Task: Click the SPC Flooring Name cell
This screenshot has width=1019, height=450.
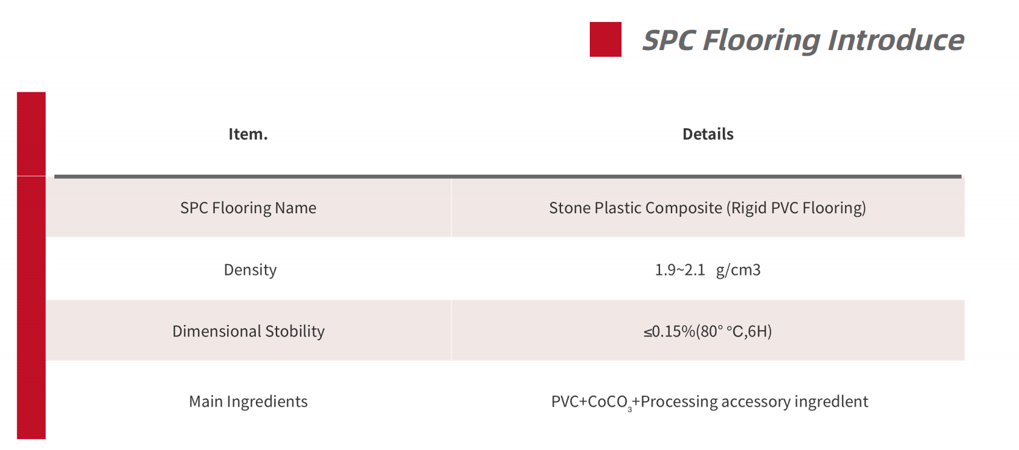Action: [248, 208]
